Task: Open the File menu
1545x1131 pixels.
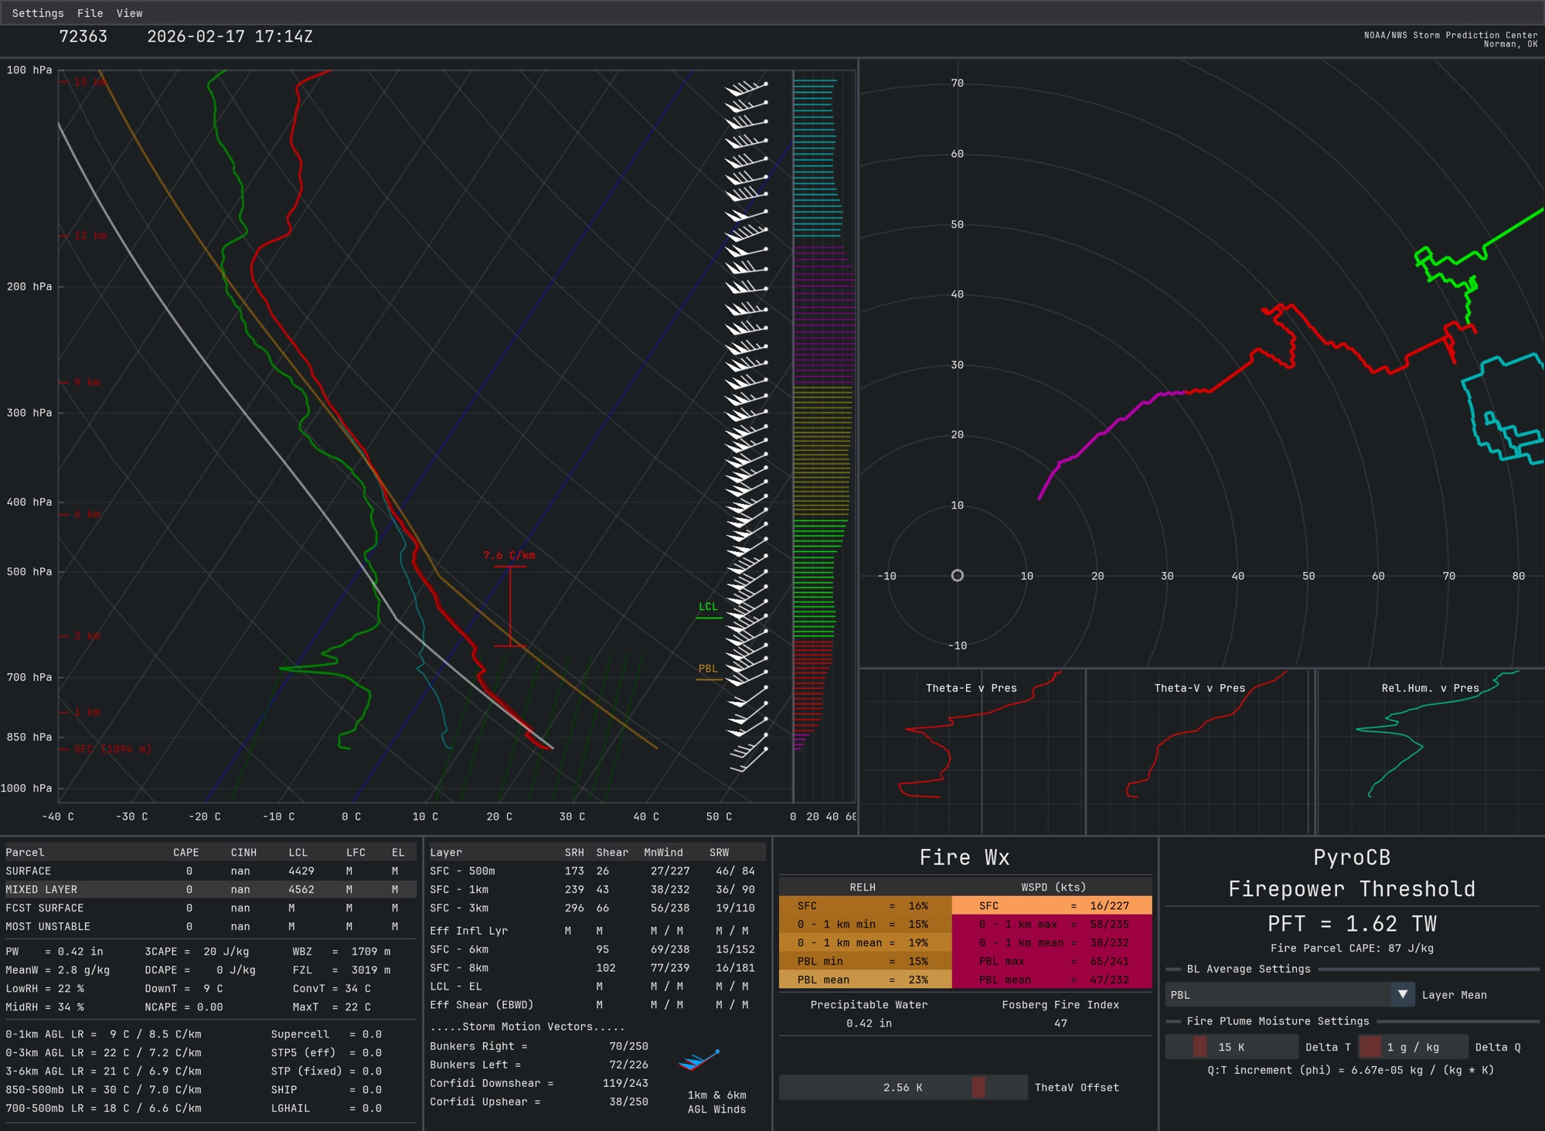Action: tap(90, 13)
